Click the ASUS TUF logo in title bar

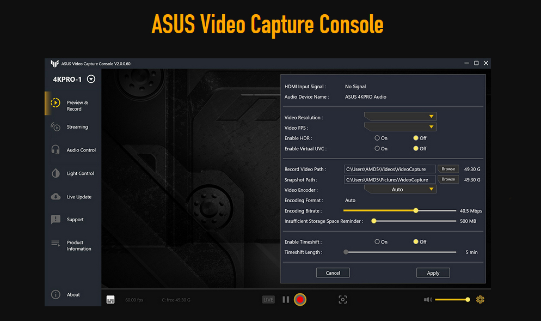pyautogui.click(x=54, y=63)
